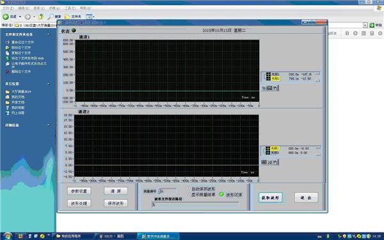384x240 pixels.
Task: Open the 编辑(E) menu
Action: click(x=24, y=8)
